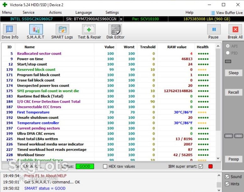Select SMI program fail count in worst die

click(x=109, y=91)
